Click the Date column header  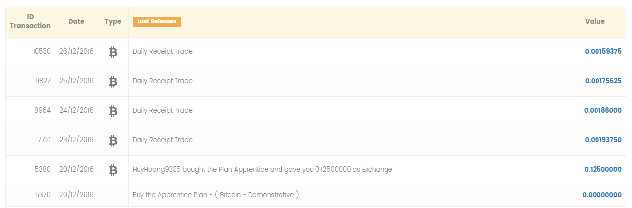point(76,22)
